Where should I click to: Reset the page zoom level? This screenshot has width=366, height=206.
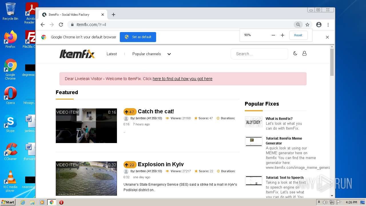click(298, 35)
